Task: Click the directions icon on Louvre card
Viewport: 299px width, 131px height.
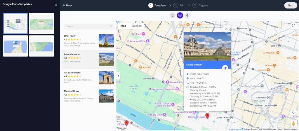Action: point(225,68)
